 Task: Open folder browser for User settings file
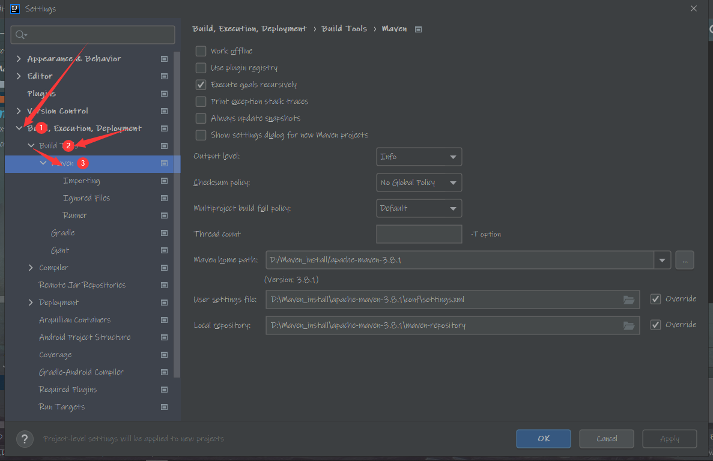[629, 300]
